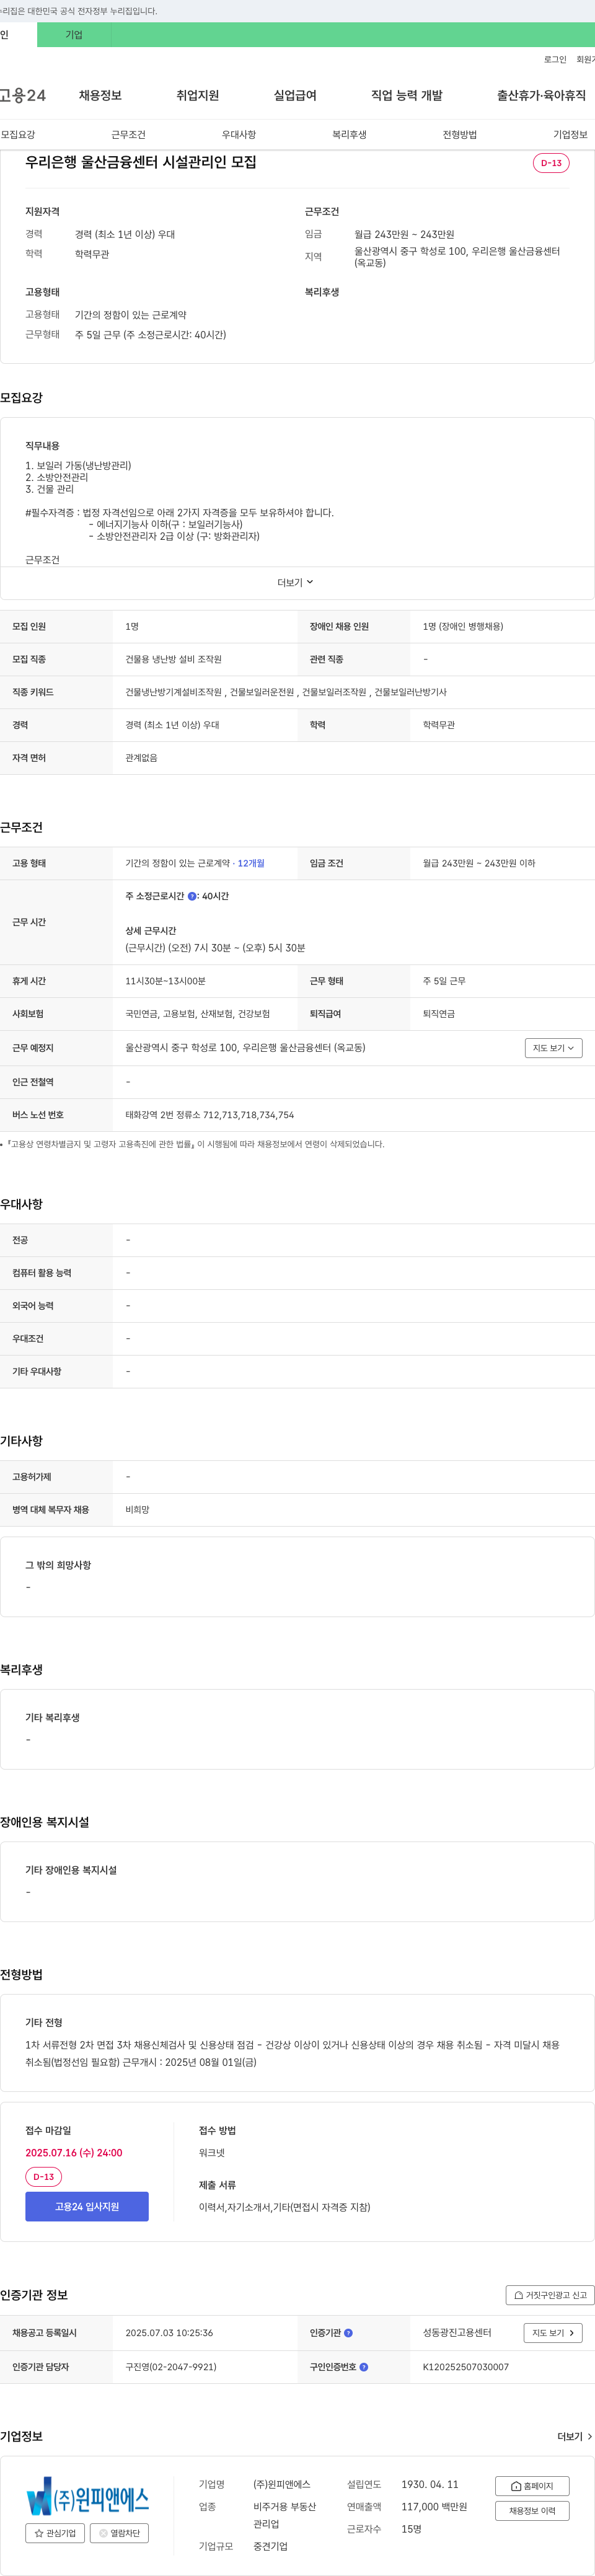This screenshot has height=2576, width=595.
Task: View 채용정보 이력 button
Action: click(532, 2511)
